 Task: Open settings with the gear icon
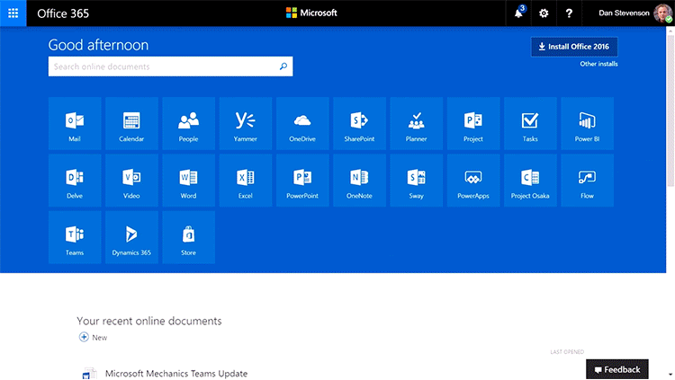tap(544, 13)
